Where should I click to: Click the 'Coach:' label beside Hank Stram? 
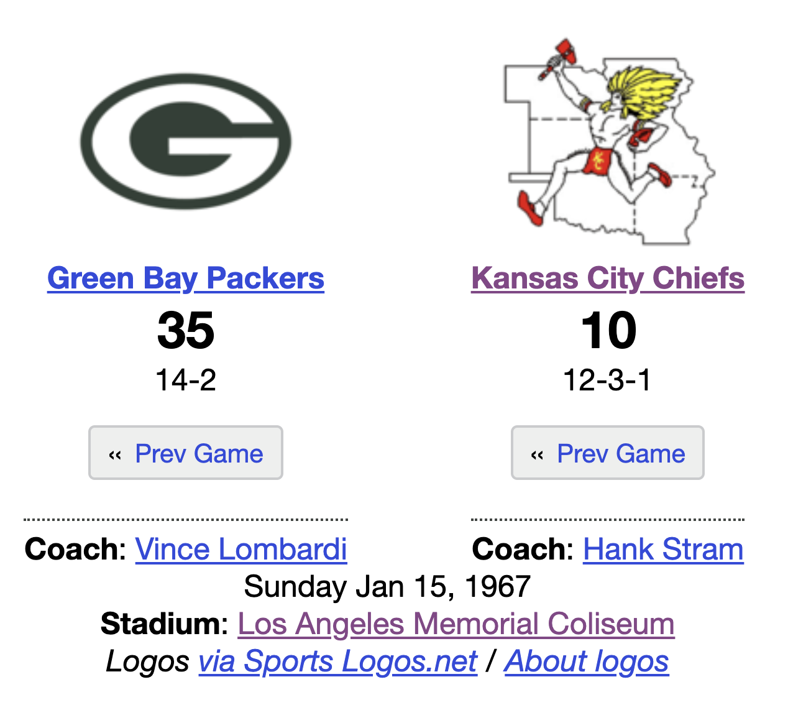[523, 550]
